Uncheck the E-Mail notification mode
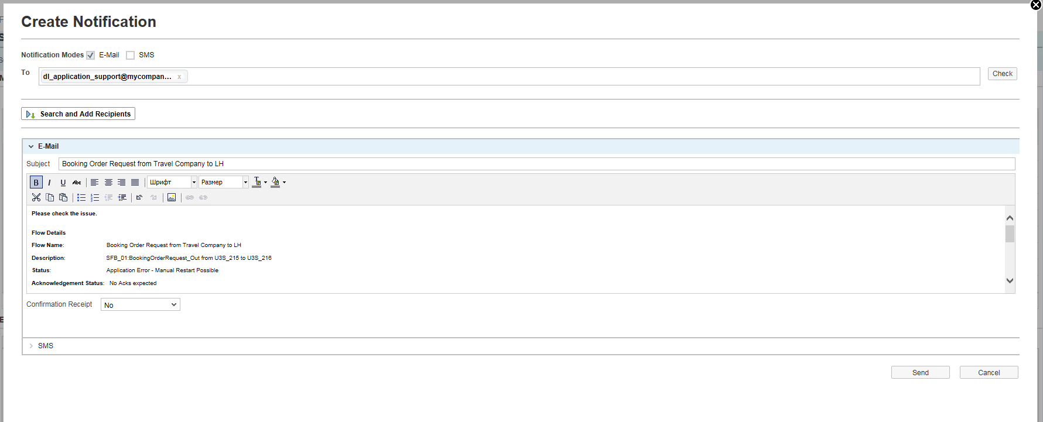 (91, 56)
